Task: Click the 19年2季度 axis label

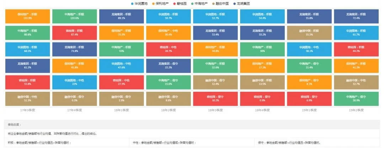Action: click(x=356, y=110)
